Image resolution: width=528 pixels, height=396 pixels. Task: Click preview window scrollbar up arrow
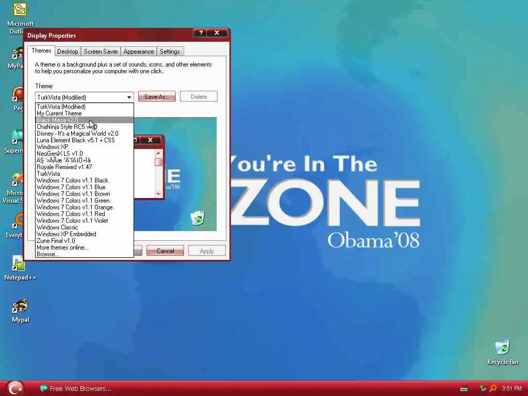(158, 153)
